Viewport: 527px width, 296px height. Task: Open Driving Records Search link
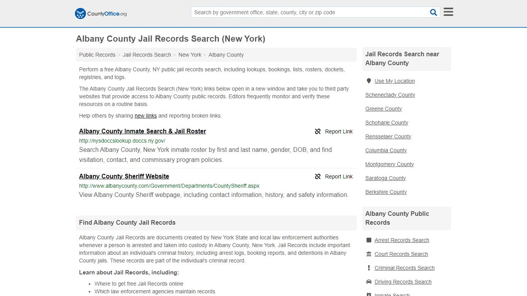pyautogui.click(x=403, y=282)
